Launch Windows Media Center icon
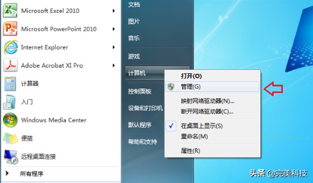 pos(10,120)
